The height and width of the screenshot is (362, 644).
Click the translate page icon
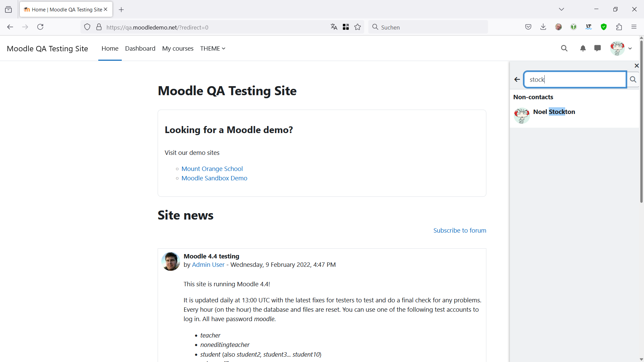(x=334, y=27)
